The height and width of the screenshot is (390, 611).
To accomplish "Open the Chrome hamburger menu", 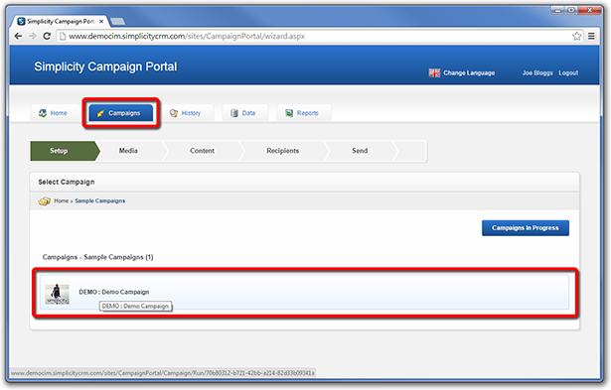I will point(591,36).
